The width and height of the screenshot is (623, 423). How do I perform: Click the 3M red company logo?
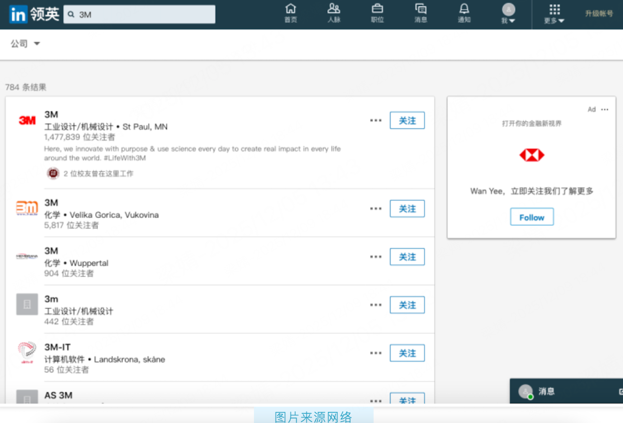27,120
